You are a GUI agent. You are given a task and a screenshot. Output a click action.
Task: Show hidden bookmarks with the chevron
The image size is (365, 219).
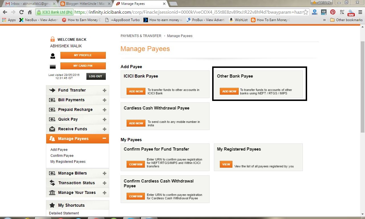tap(324, 20)
